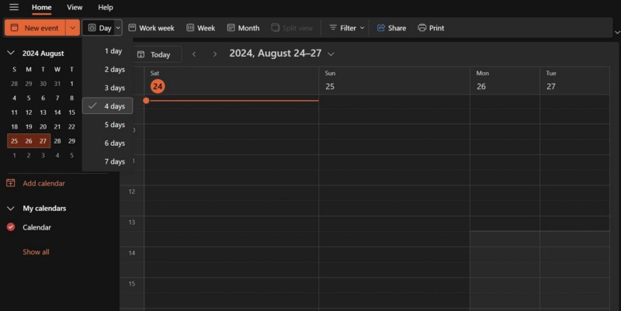Screen dimensions: 621x311
Task: Open the New event dropdown arrow
Action: coord(72,28)
